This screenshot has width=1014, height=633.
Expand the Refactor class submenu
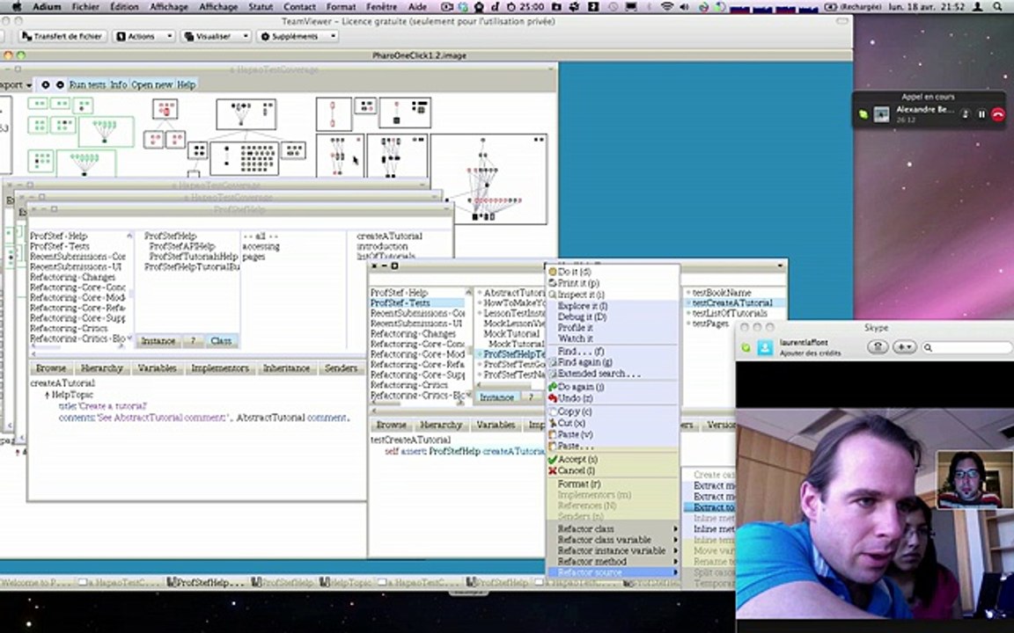pos(613,529)
